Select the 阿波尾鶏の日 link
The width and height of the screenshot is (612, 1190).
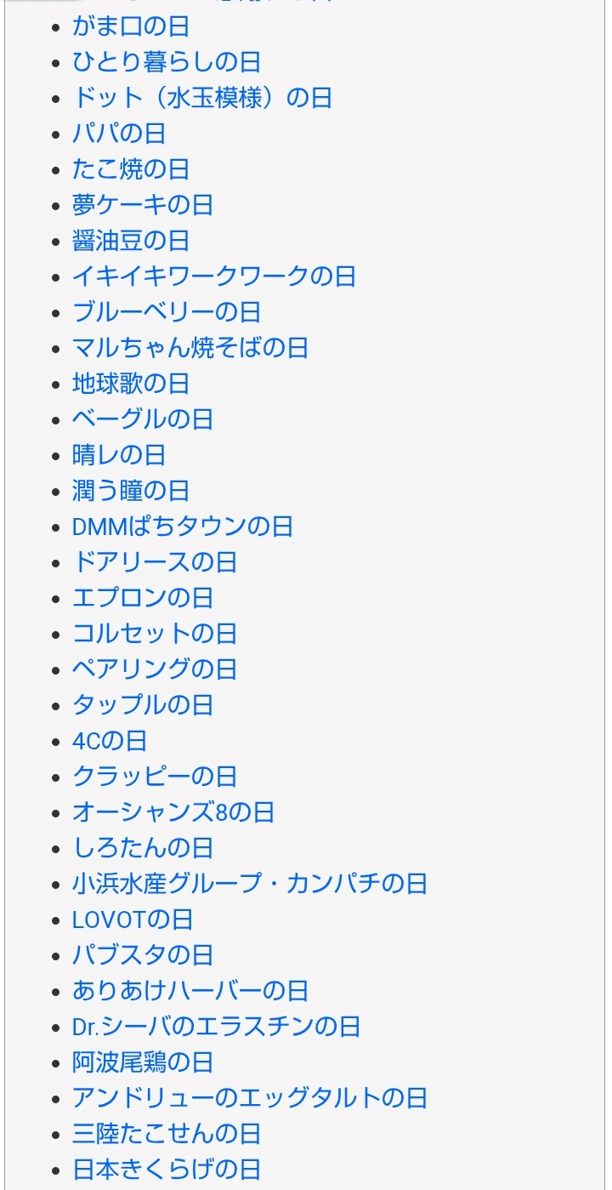143,1062
